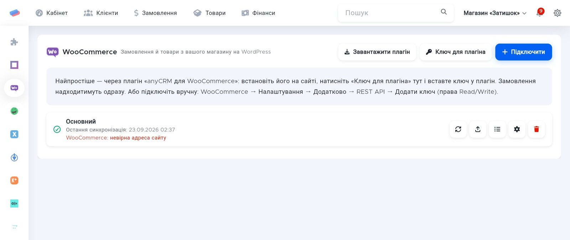Open the list log icon for Основний
570x240 pixels.
tap(497, 129)
